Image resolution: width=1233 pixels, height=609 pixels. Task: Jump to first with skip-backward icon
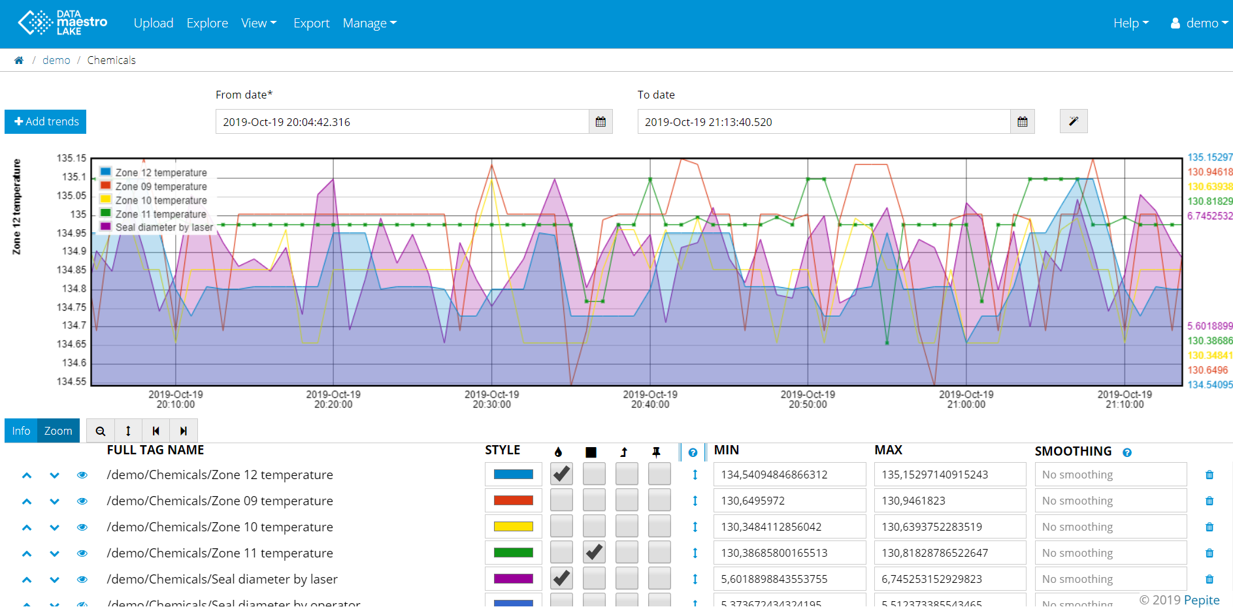tap(156, 431)
